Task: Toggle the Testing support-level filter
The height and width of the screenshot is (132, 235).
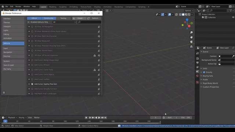Action: pos(63,18)
